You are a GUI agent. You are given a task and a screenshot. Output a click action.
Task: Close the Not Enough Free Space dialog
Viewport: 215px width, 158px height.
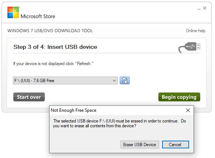[188, 110]
